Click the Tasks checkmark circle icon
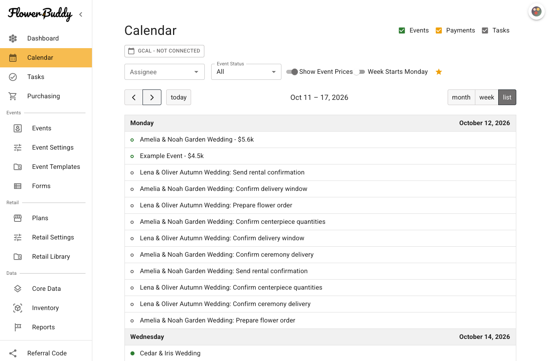 coord(13,77)
